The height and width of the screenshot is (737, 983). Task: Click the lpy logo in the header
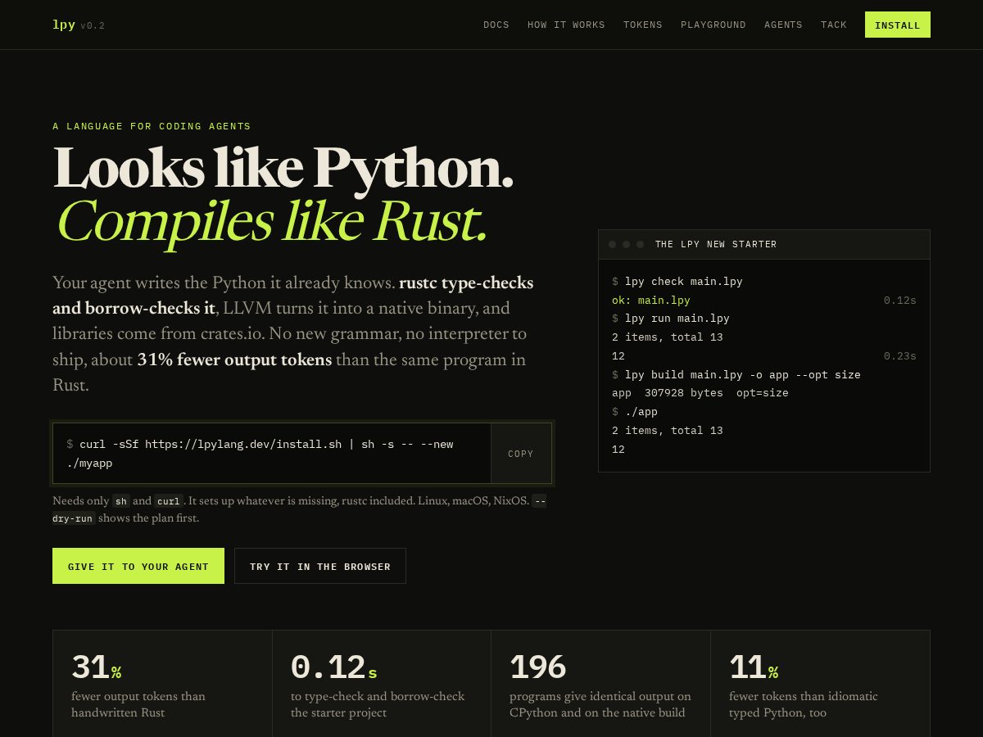tap(63, 25)
